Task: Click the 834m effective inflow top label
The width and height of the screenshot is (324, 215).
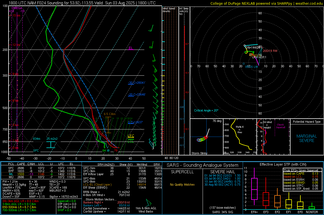Action: [37, 139]
